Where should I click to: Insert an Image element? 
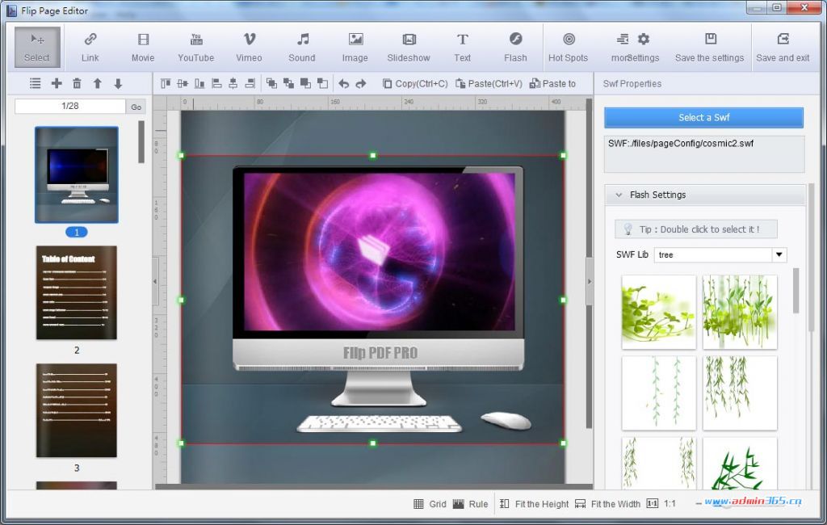click(x=355, y=47)
